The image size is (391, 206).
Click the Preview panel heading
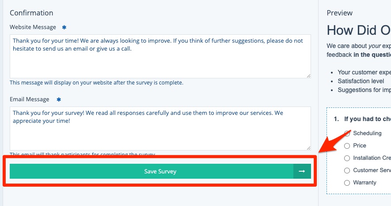[339, 13]
